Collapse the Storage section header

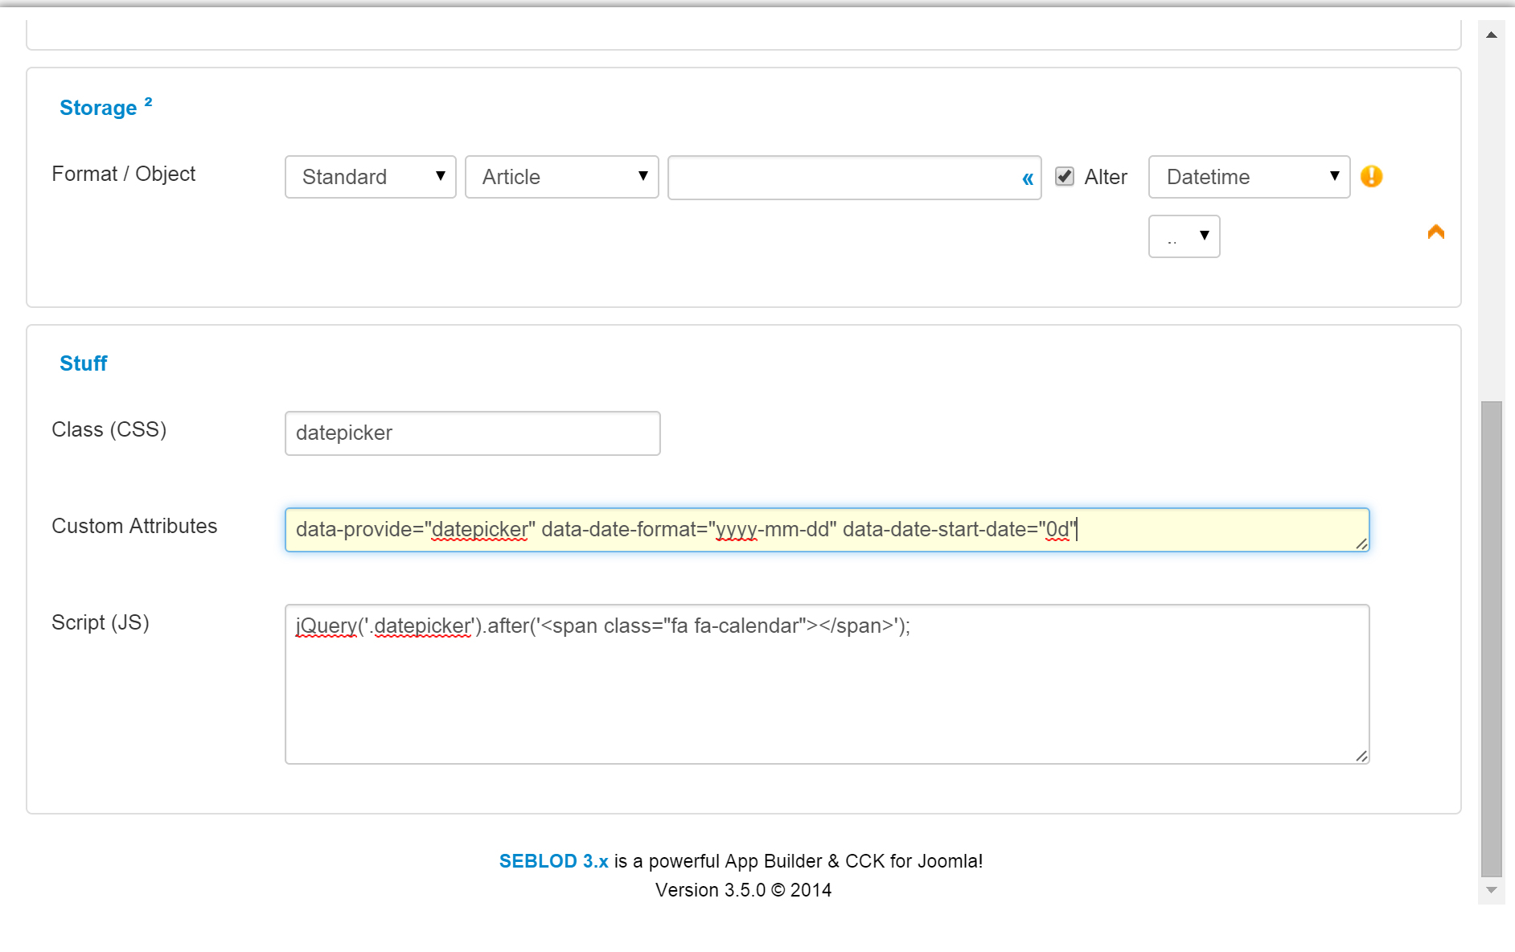point(98,107)
